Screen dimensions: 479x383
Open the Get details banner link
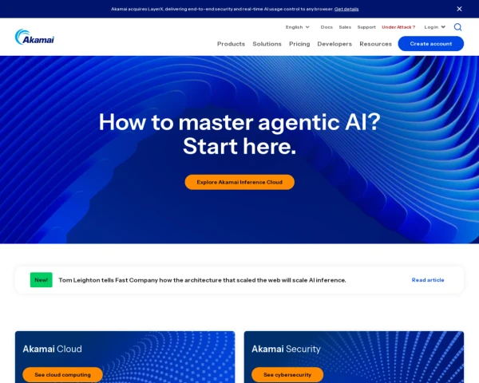point(346,9)
